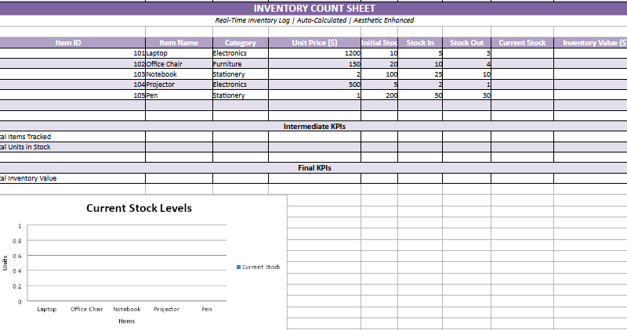Select the unit price 1200 cell
This screenshot has width=627, height=330.
[x=315, y=53]
